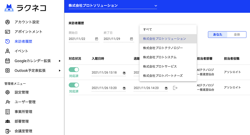Click the exit icon next to 14:20
The height and width of the screenshot is (135, 250).
point(175,88)
